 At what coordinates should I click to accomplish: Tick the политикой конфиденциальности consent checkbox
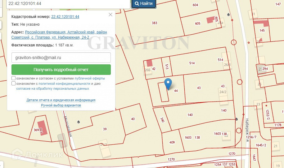pyautogui.click(x=13, y=83)
